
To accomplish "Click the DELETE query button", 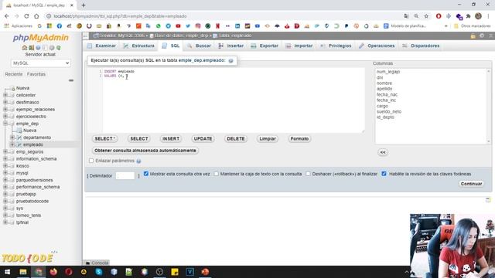I will tap(235, 139).
